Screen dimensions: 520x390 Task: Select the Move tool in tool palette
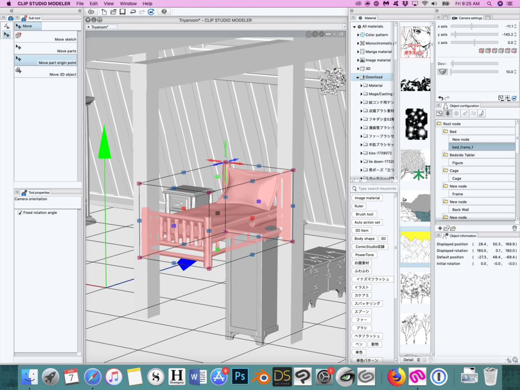[x=6, y=35]
